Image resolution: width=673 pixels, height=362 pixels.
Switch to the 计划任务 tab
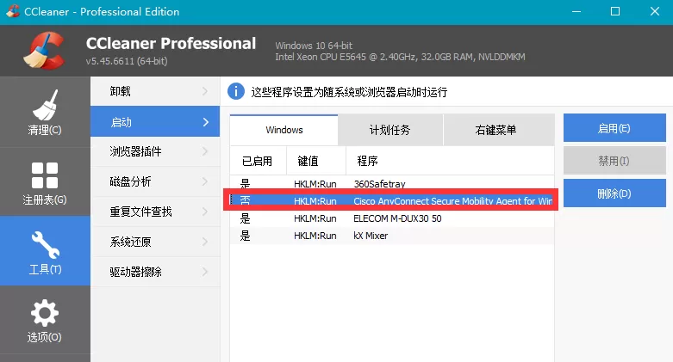pyautogui.click(x=390, y=130)
